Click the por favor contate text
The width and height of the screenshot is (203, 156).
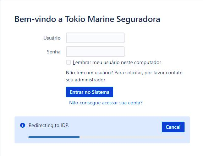[163, 73]
